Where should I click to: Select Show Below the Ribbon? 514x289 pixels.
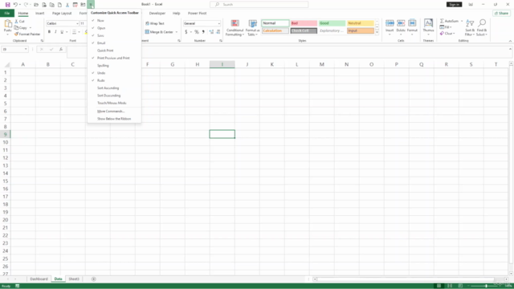coord(114,119)
